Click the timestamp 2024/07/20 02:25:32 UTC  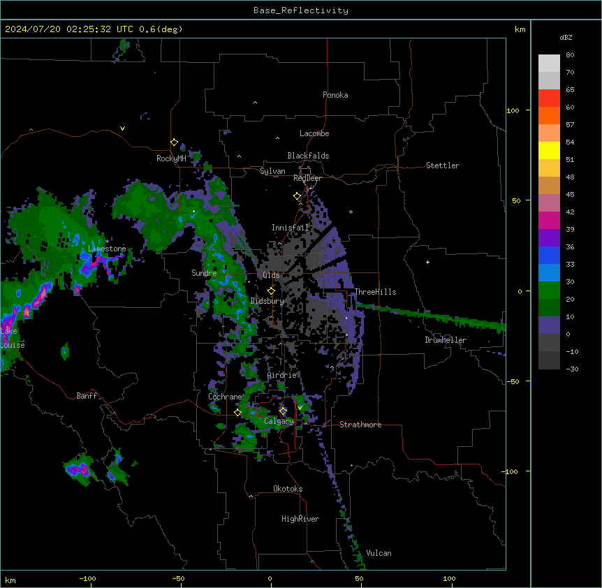(69, 29)
